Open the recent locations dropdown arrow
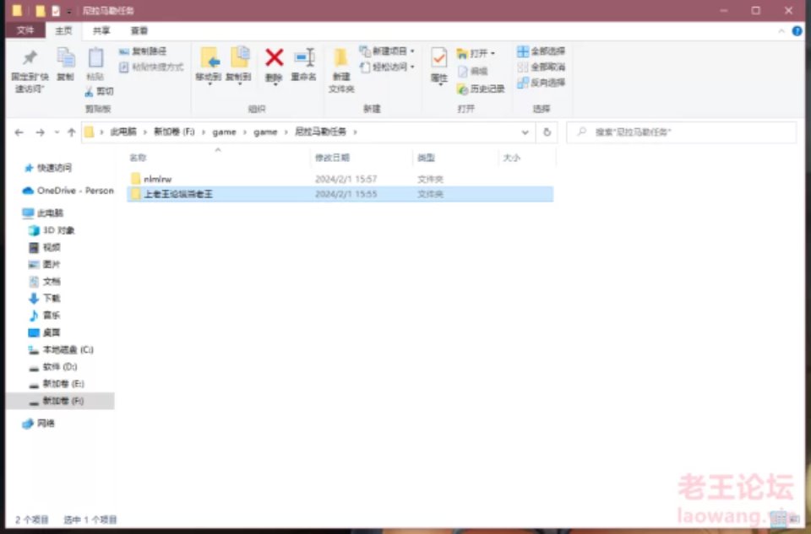This screenshot has width=811, height=534. (57, 132)
